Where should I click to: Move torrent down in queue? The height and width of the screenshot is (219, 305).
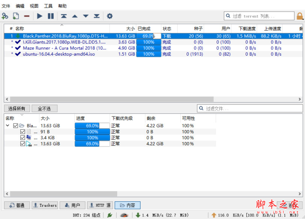tap(86, 16)
